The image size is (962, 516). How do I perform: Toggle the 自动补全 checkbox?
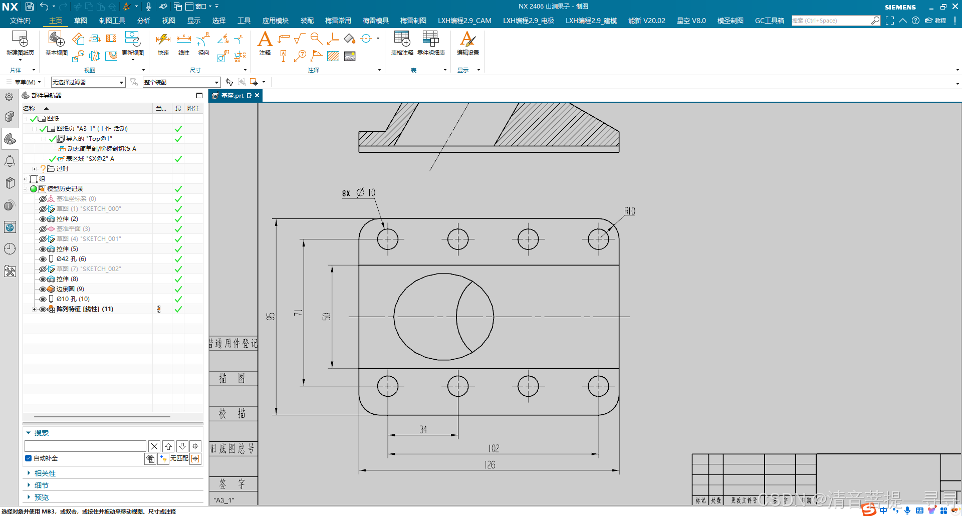(29, 458)
